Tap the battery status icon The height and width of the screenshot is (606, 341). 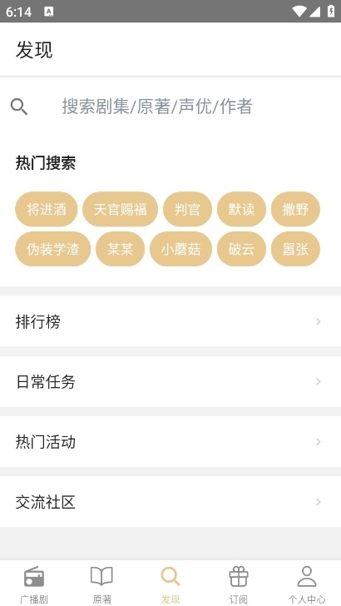coord(331,11)
